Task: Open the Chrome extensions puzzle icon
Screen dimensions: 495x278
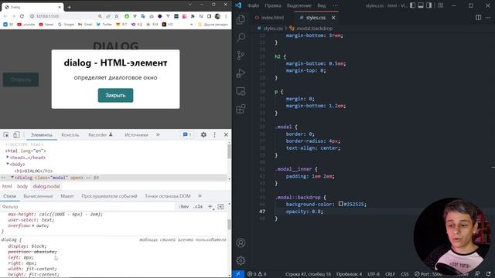Action: pyautogui.click(x=193, y=16)
